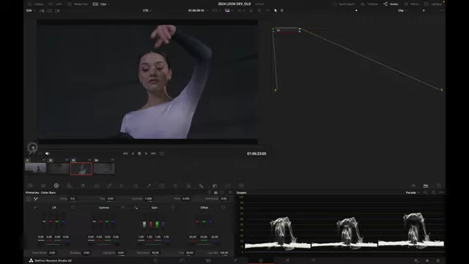The height and width of the screenshot is (264, 469).
Task: Open the Gallery panel
Action: tap(36, 4)
